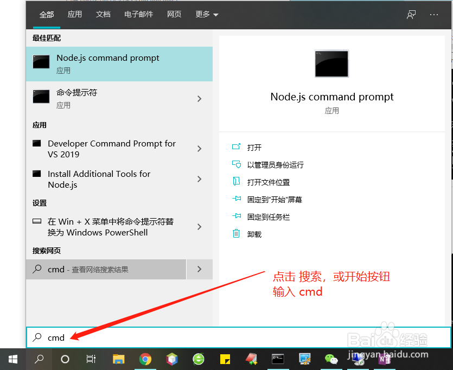The height and width of the screenshot is (370, 453).
Task: Click 固定到任务栏
Action: point(269,217)
